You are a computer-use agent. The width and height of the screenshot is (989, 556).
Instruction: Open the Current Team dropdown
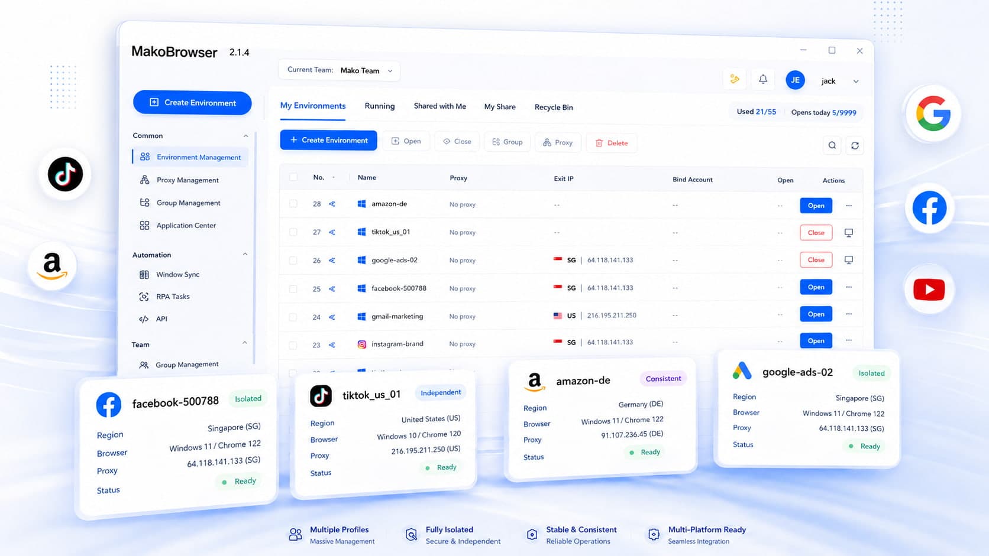click(340, 70)
